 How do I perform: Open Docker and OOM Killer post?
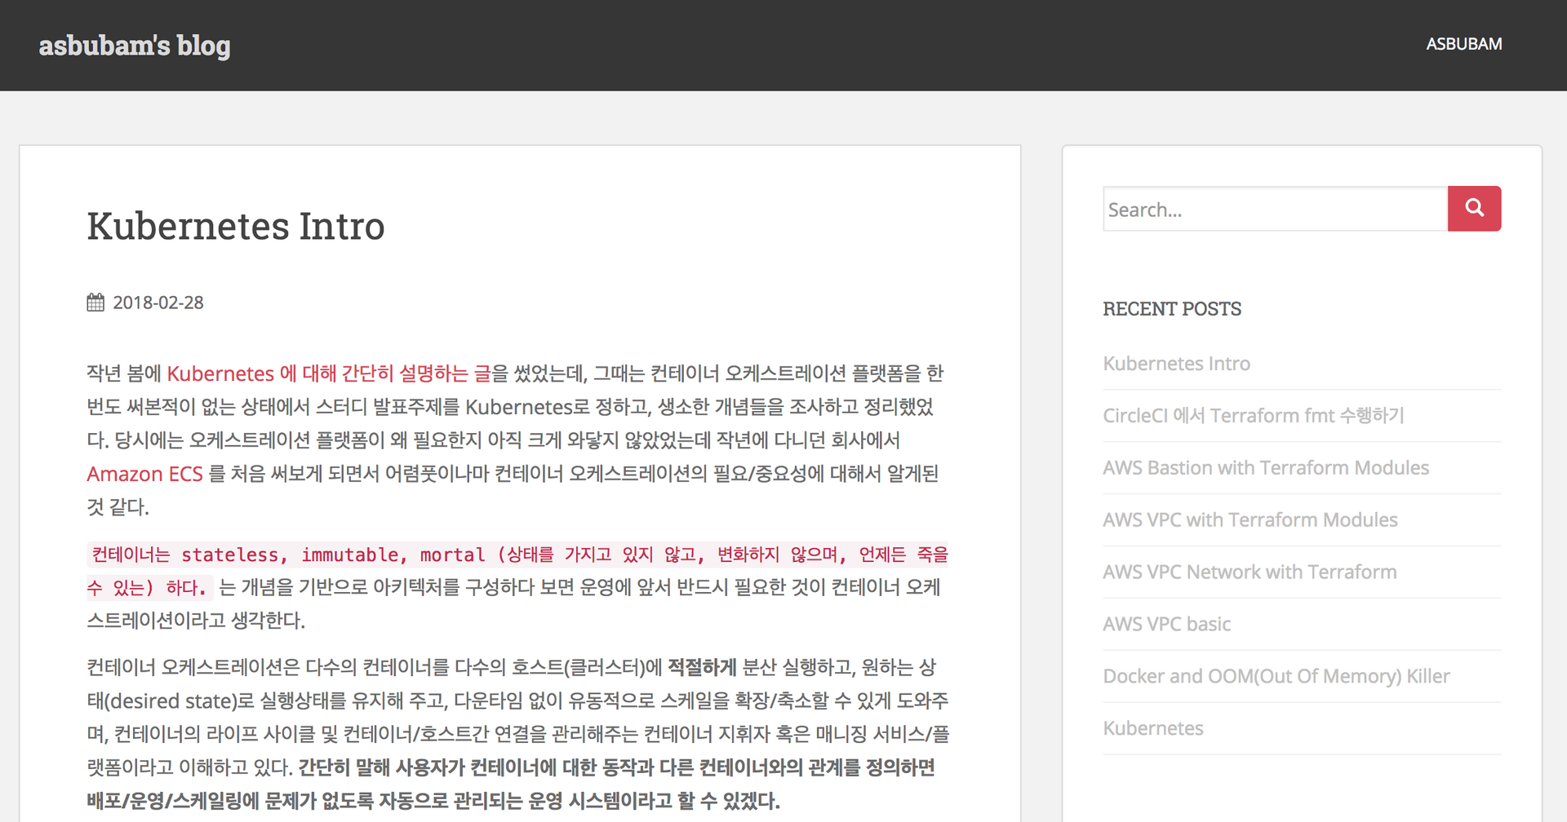[1276, 677]
